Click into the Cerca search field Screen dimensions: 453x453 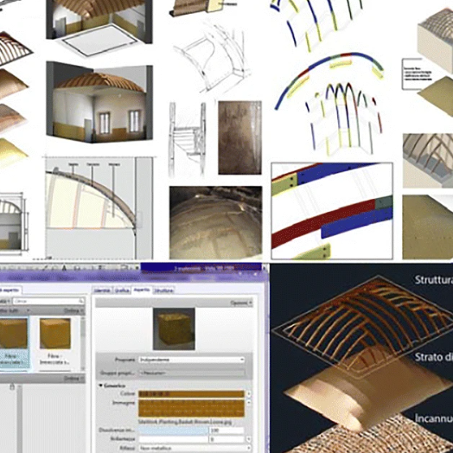(x=48, y=302)
